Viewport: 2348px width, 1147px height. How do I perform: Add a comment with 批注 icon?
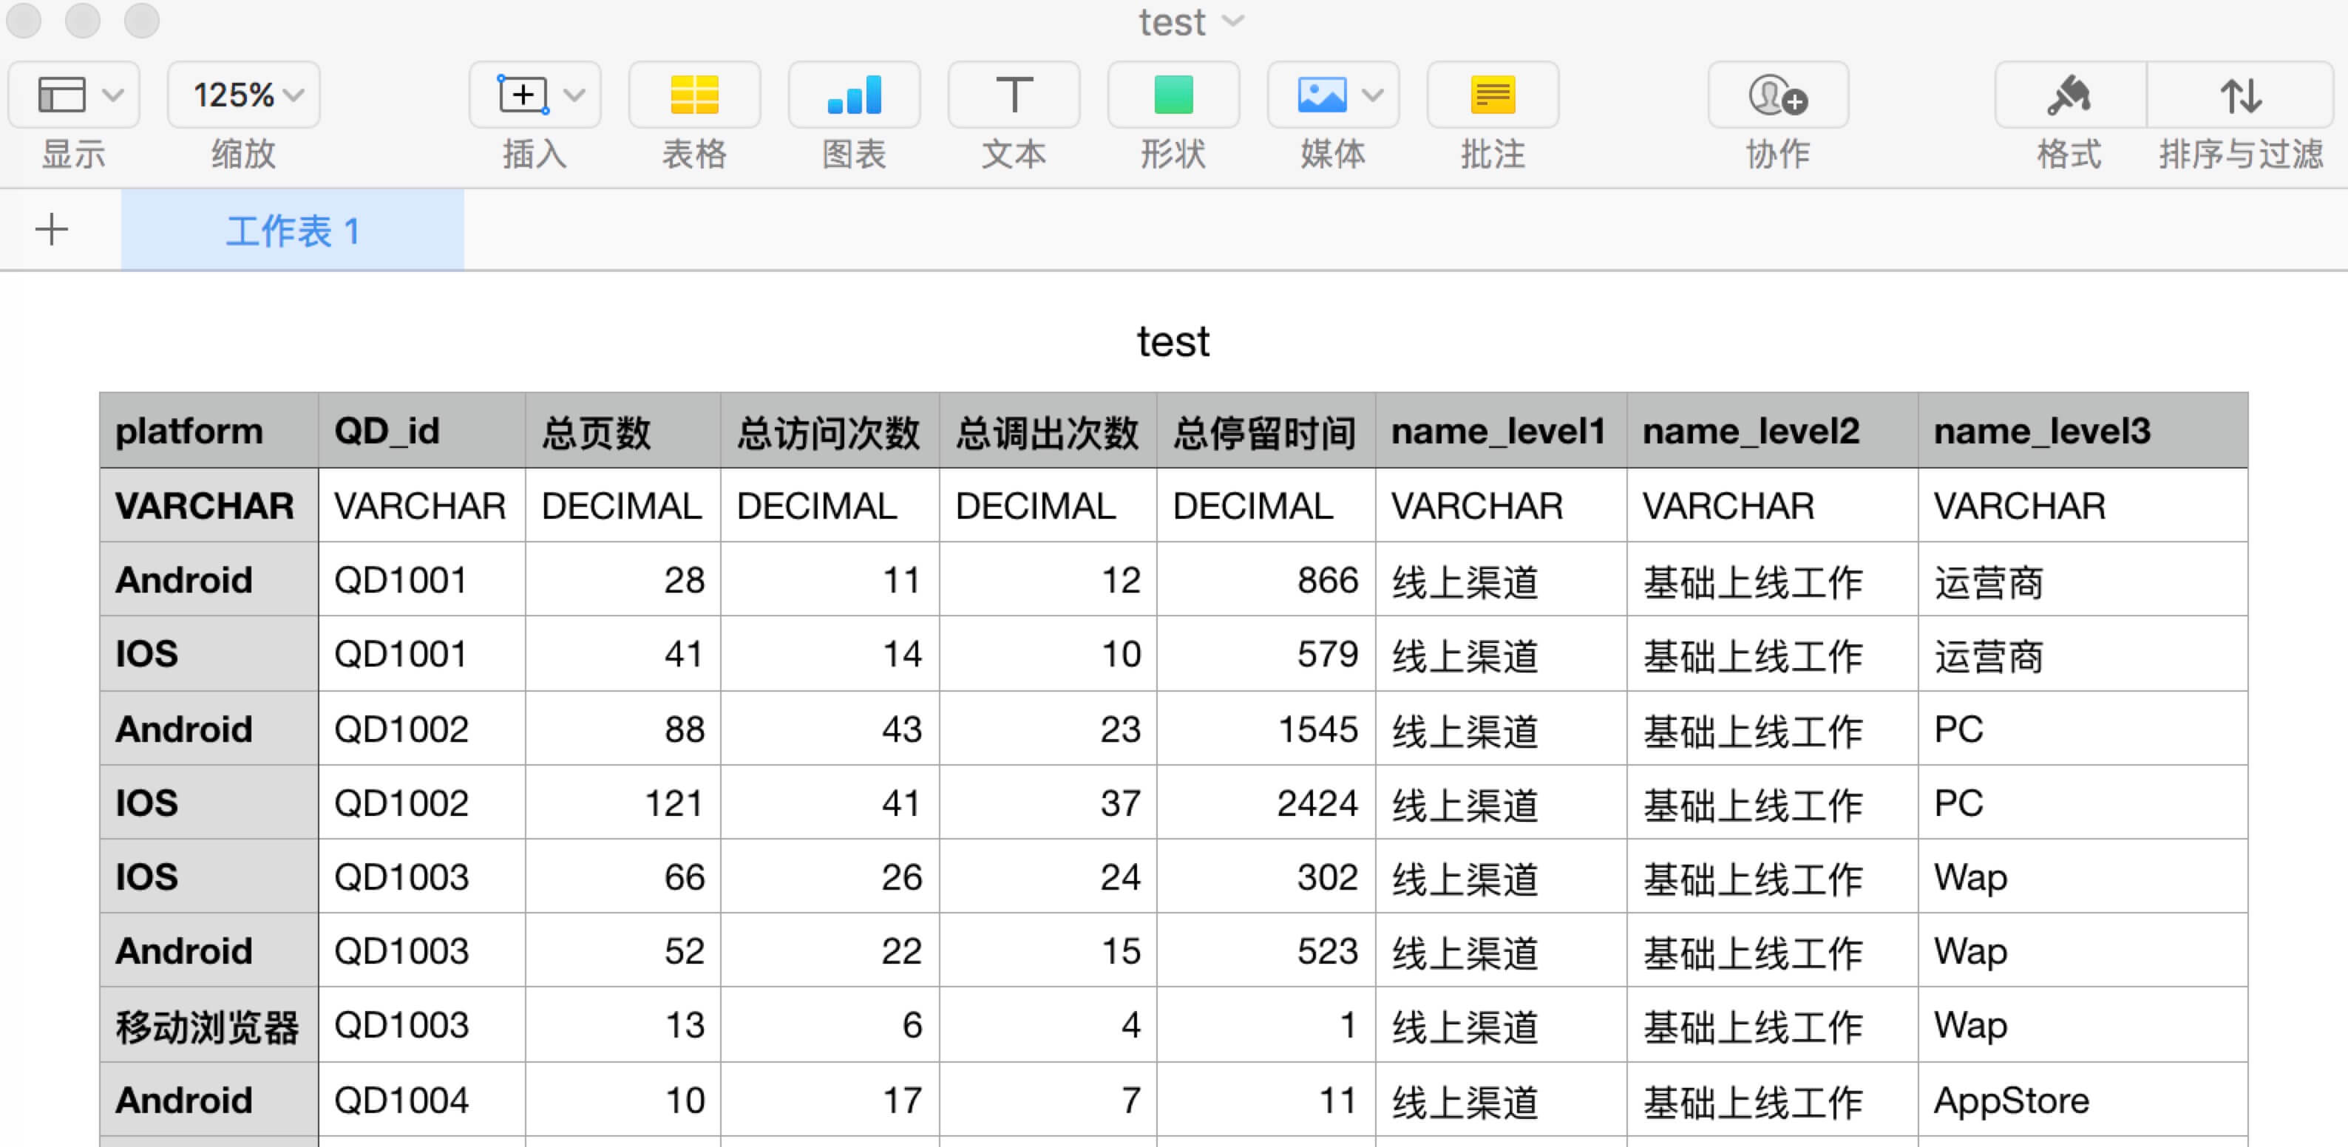click(1492, 95)
